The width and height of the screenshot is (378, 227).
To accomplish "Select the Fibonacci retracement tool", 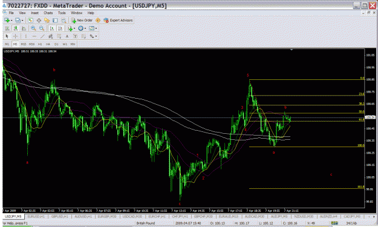I will tap(59, 36).
